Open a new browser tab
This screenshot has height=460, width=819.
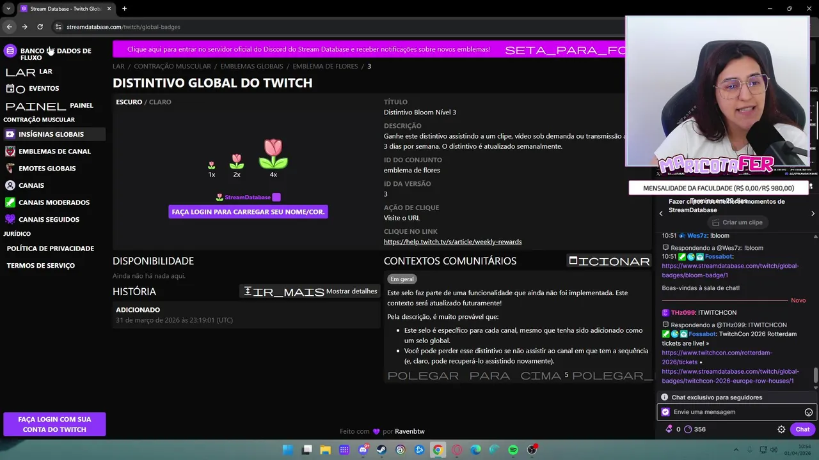coord(124,8)
